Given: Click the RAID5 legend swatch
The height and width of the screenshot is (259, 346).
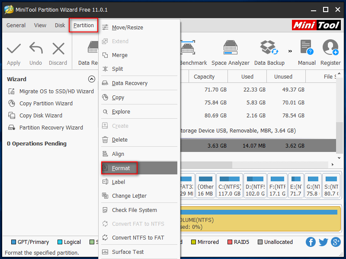Looking at the screenshot, I should [x=230, y=242].
